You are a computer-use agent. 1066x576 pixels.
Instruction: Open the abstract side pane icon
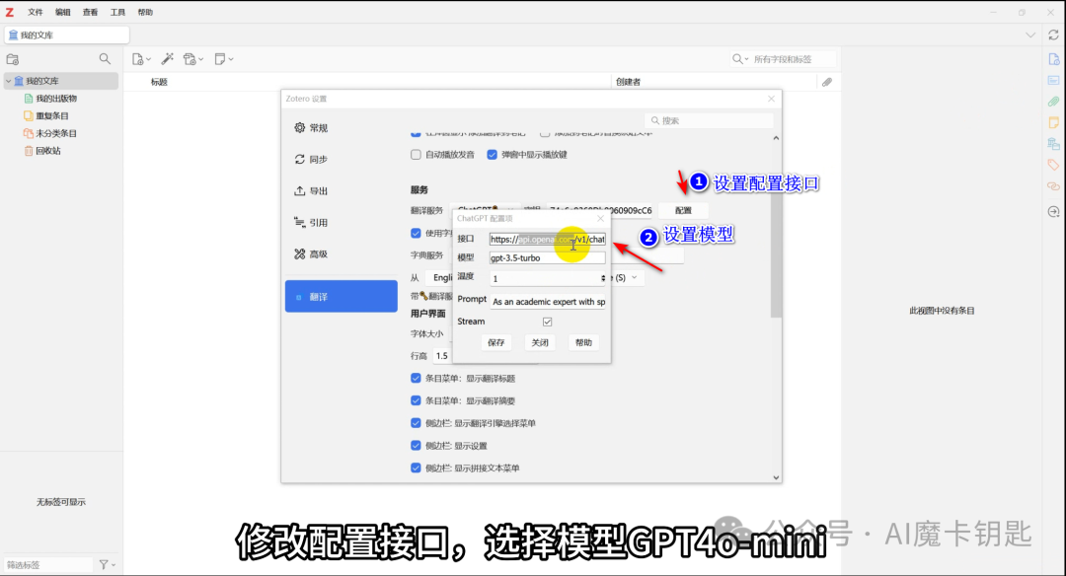[1054, 80]
